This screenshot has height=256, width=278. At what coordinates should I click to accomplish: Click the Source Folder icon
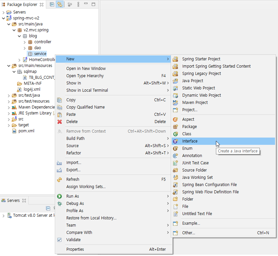click(175, 170)
